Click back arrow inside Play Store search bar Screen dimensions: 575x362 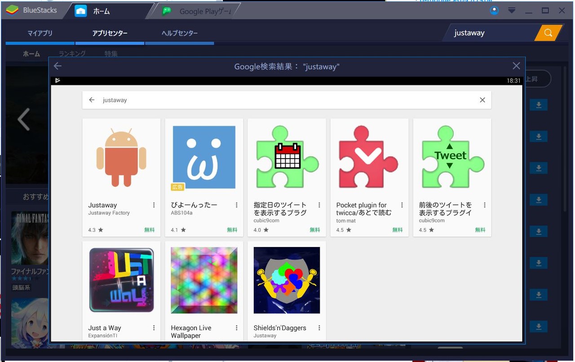92,100
